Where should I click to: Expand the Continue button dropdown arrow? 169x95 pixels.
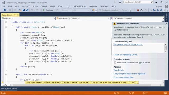coord(55,10)
